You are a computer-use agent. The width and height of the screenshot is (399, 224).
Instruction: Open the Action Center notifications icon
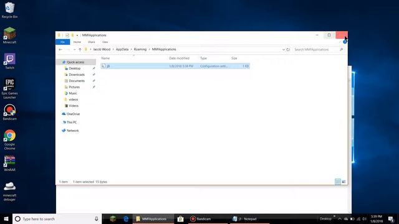click(x=392, y=219)
